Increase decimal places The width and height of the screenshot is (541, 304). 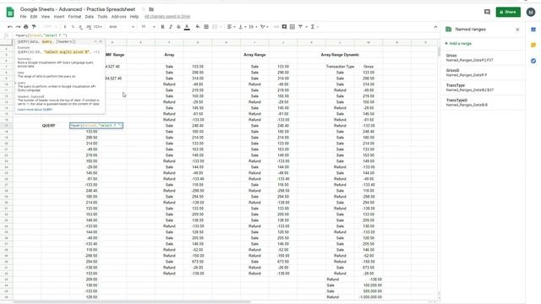coord(89,26)
